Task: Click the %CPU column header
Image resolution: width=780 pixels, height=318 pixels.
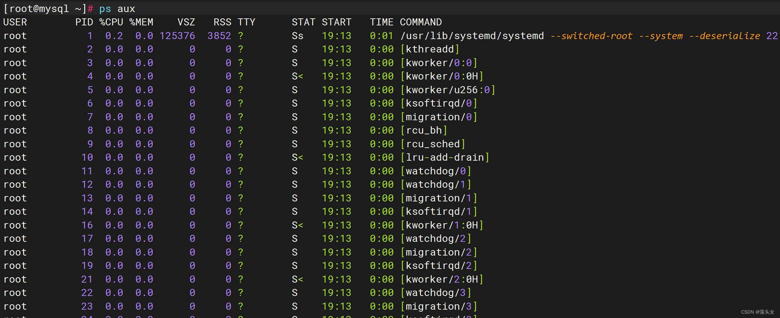Action: click(x=111, y=22)
